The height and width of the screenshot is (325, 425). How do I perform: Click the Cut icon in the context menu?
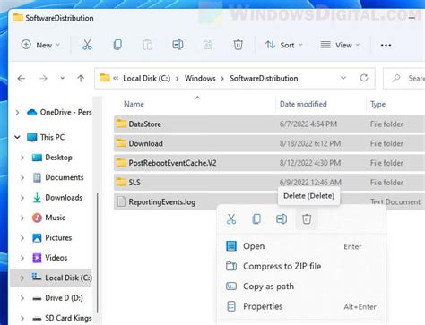231,219
